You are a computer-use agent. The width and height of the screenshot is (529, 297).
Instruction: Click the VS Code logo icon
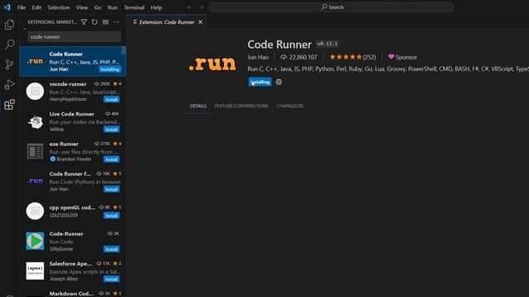pos(7,7)
